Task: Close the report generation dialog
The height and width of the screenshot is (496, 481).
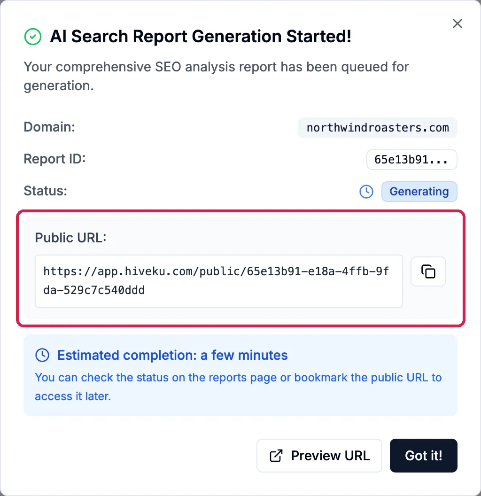Action: (457, 23)
